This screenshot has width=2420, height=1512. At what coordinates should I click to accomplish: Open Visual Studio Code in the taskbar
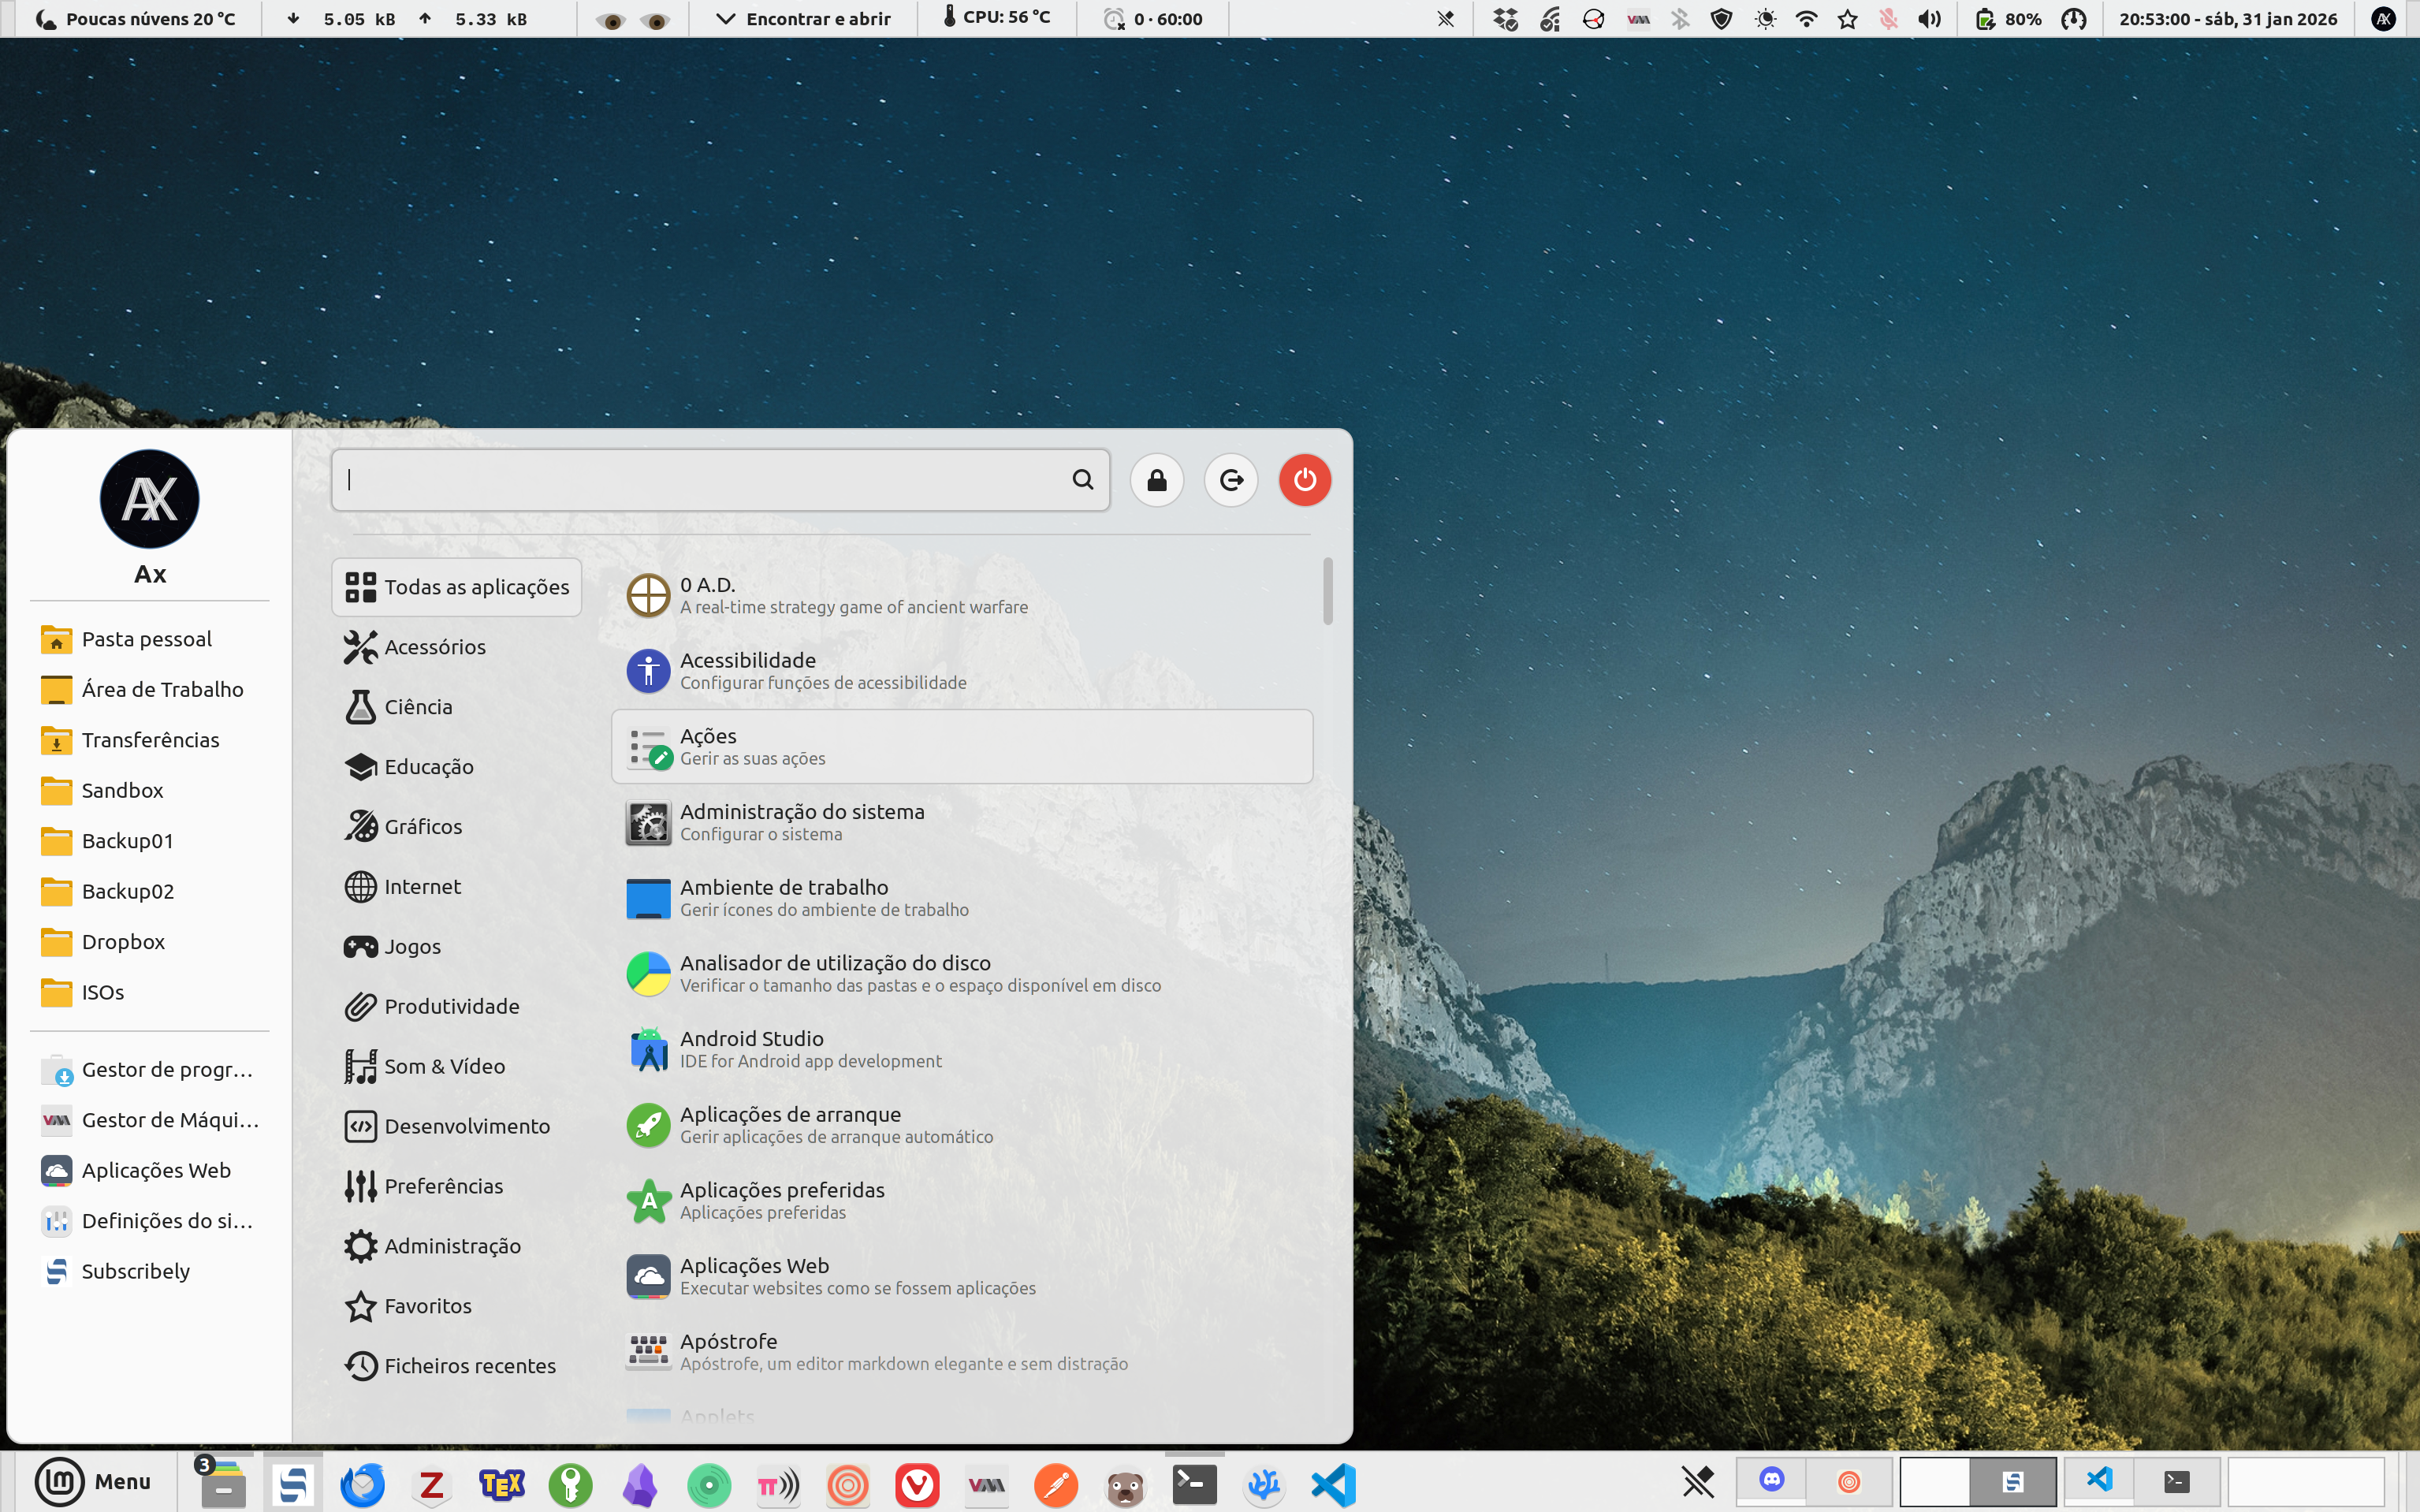tap(1333, 1484)
